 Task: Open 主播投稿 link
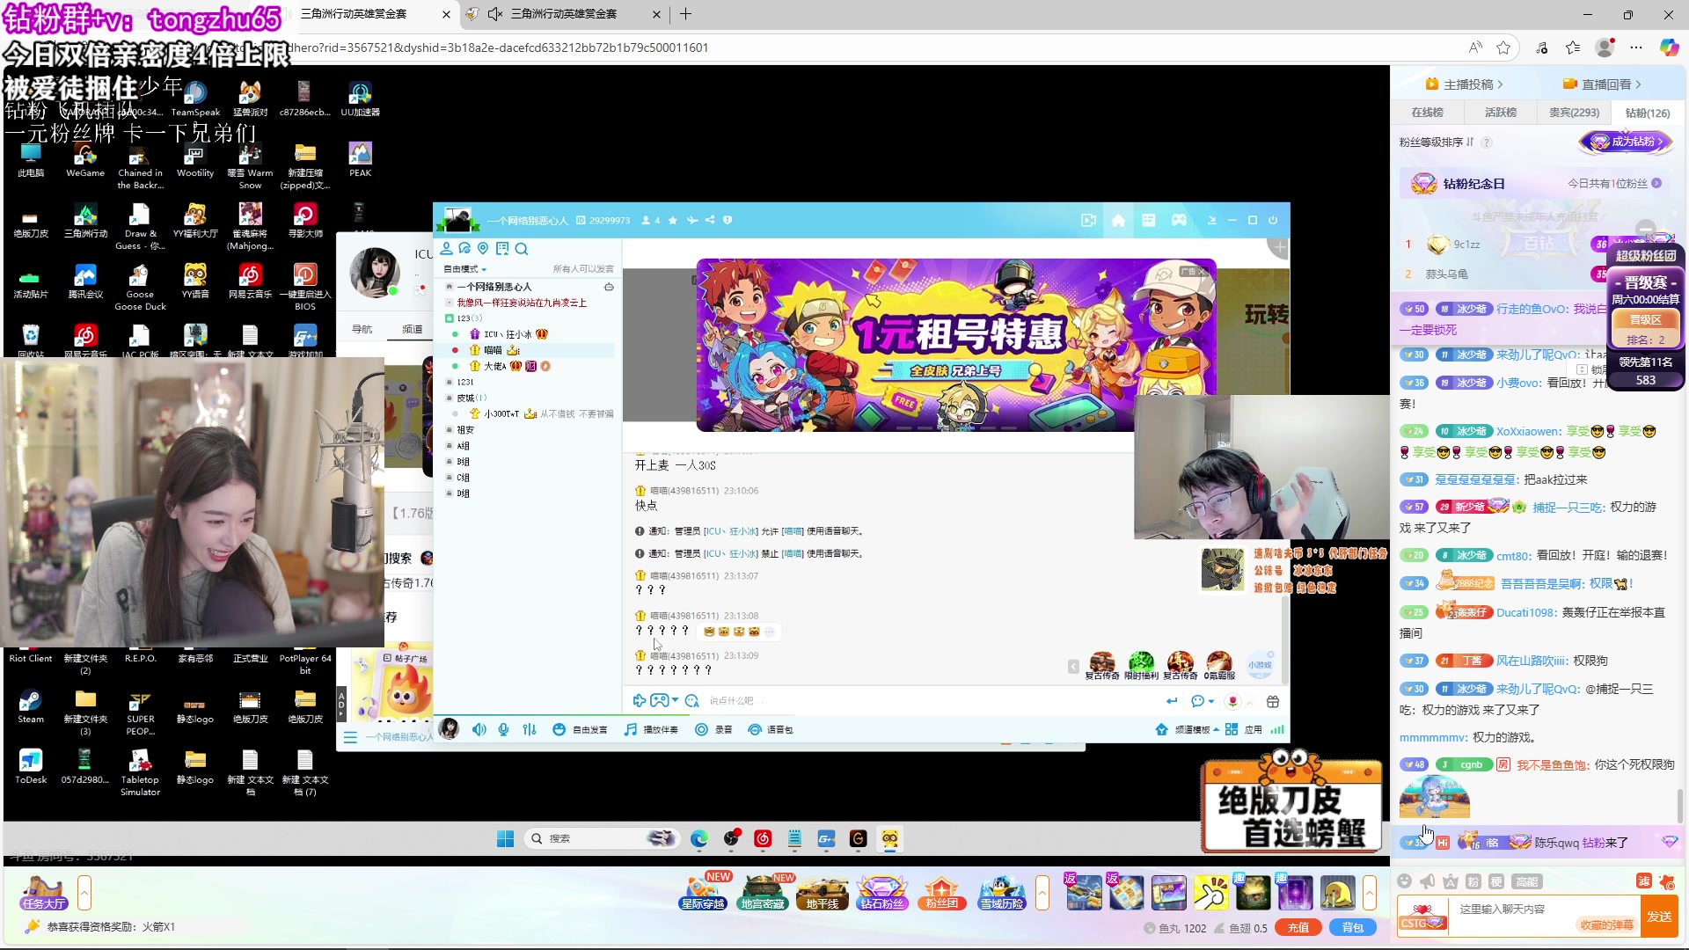pyautogui.click(x=1464, y=84)
